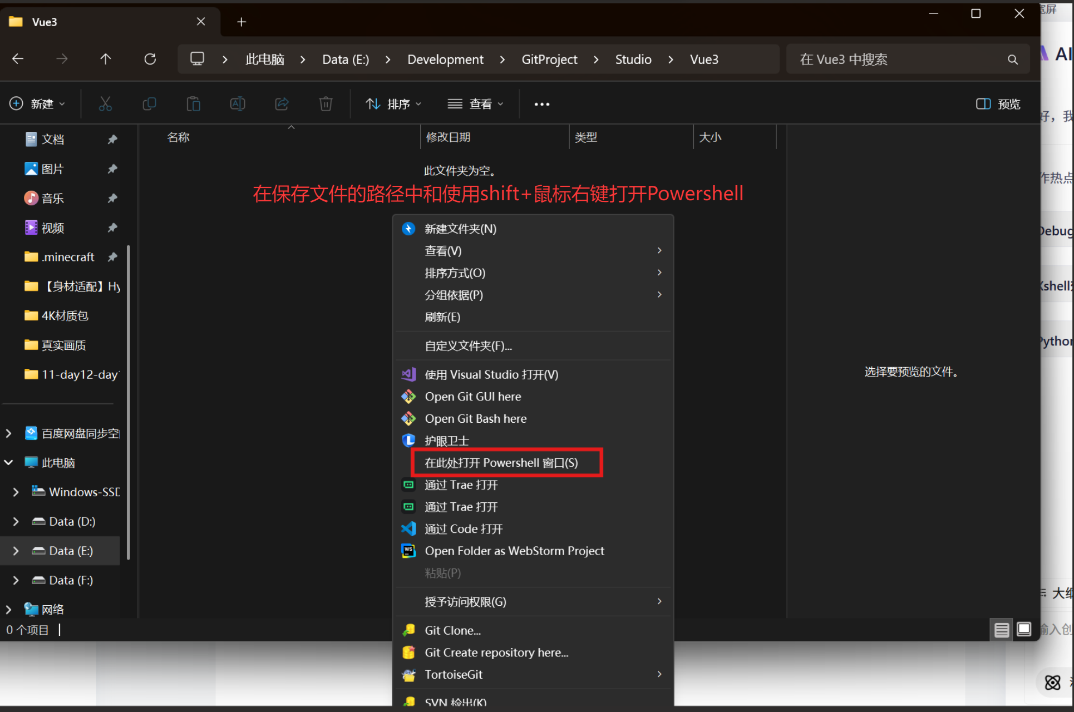Collapse the 此电脑 tree node
The width and height of the screenshot is (1074, 712).
click(x=9, y=463)
